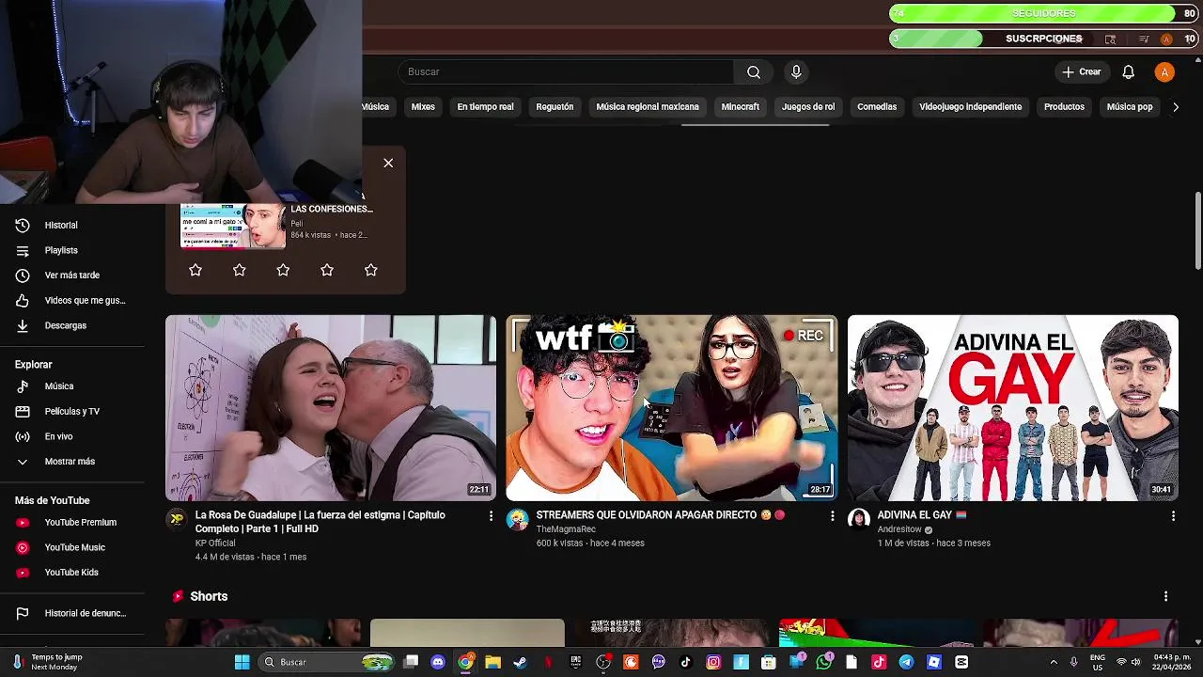Switch to Chrome in the taskbar
This screenshot has height=677, width=1203.
point(465,662)
